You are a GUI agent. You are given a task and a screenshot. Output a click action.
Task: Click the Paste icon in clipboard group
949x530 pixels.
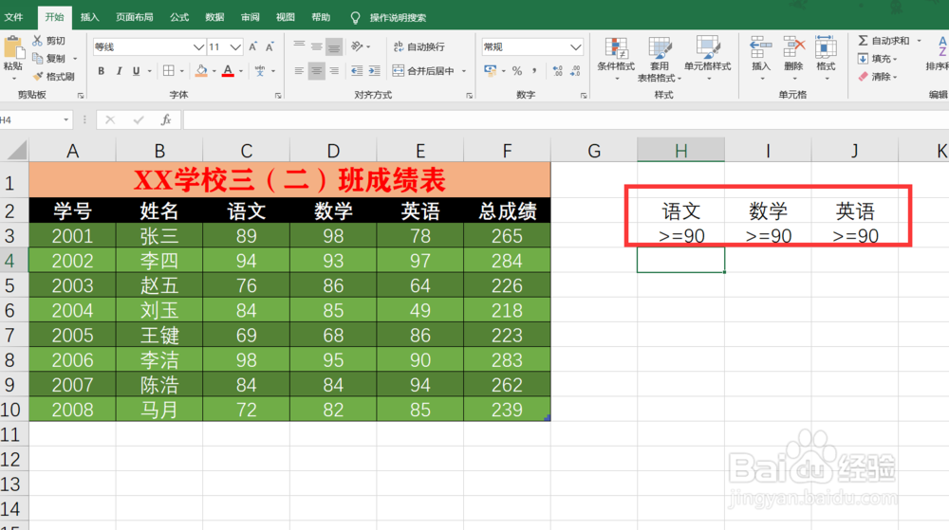click(12, 47)
